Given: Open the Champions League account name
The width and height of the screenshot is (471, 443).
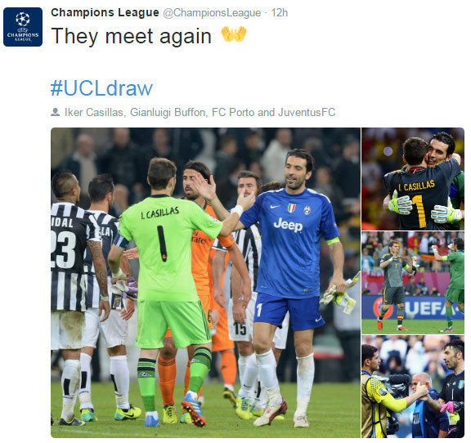Looking at the screenshot, I should 105,12.
